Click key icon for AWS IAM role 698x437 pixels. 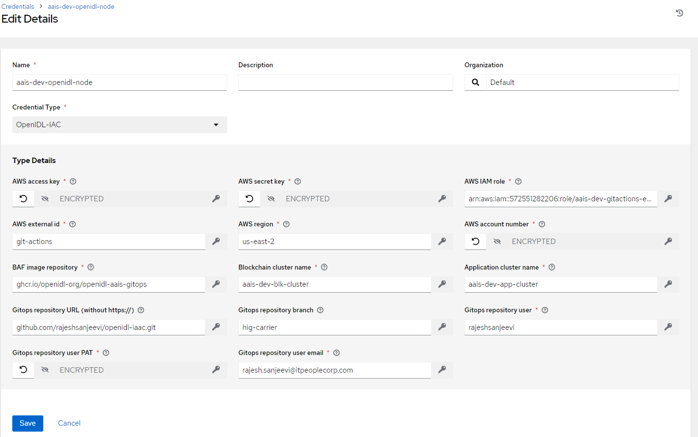(x=668, y=199)
